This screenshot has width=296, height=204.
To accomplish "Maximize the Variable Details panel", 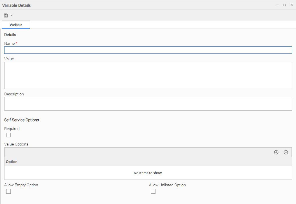I will pyautogui.click(x=284, y=5).
